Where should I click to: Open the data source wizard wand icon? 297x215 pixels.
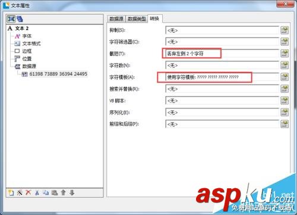20,192
